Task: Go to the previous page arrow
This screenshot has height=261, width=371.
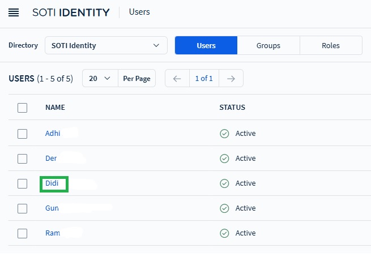Action: click(177, 79)
